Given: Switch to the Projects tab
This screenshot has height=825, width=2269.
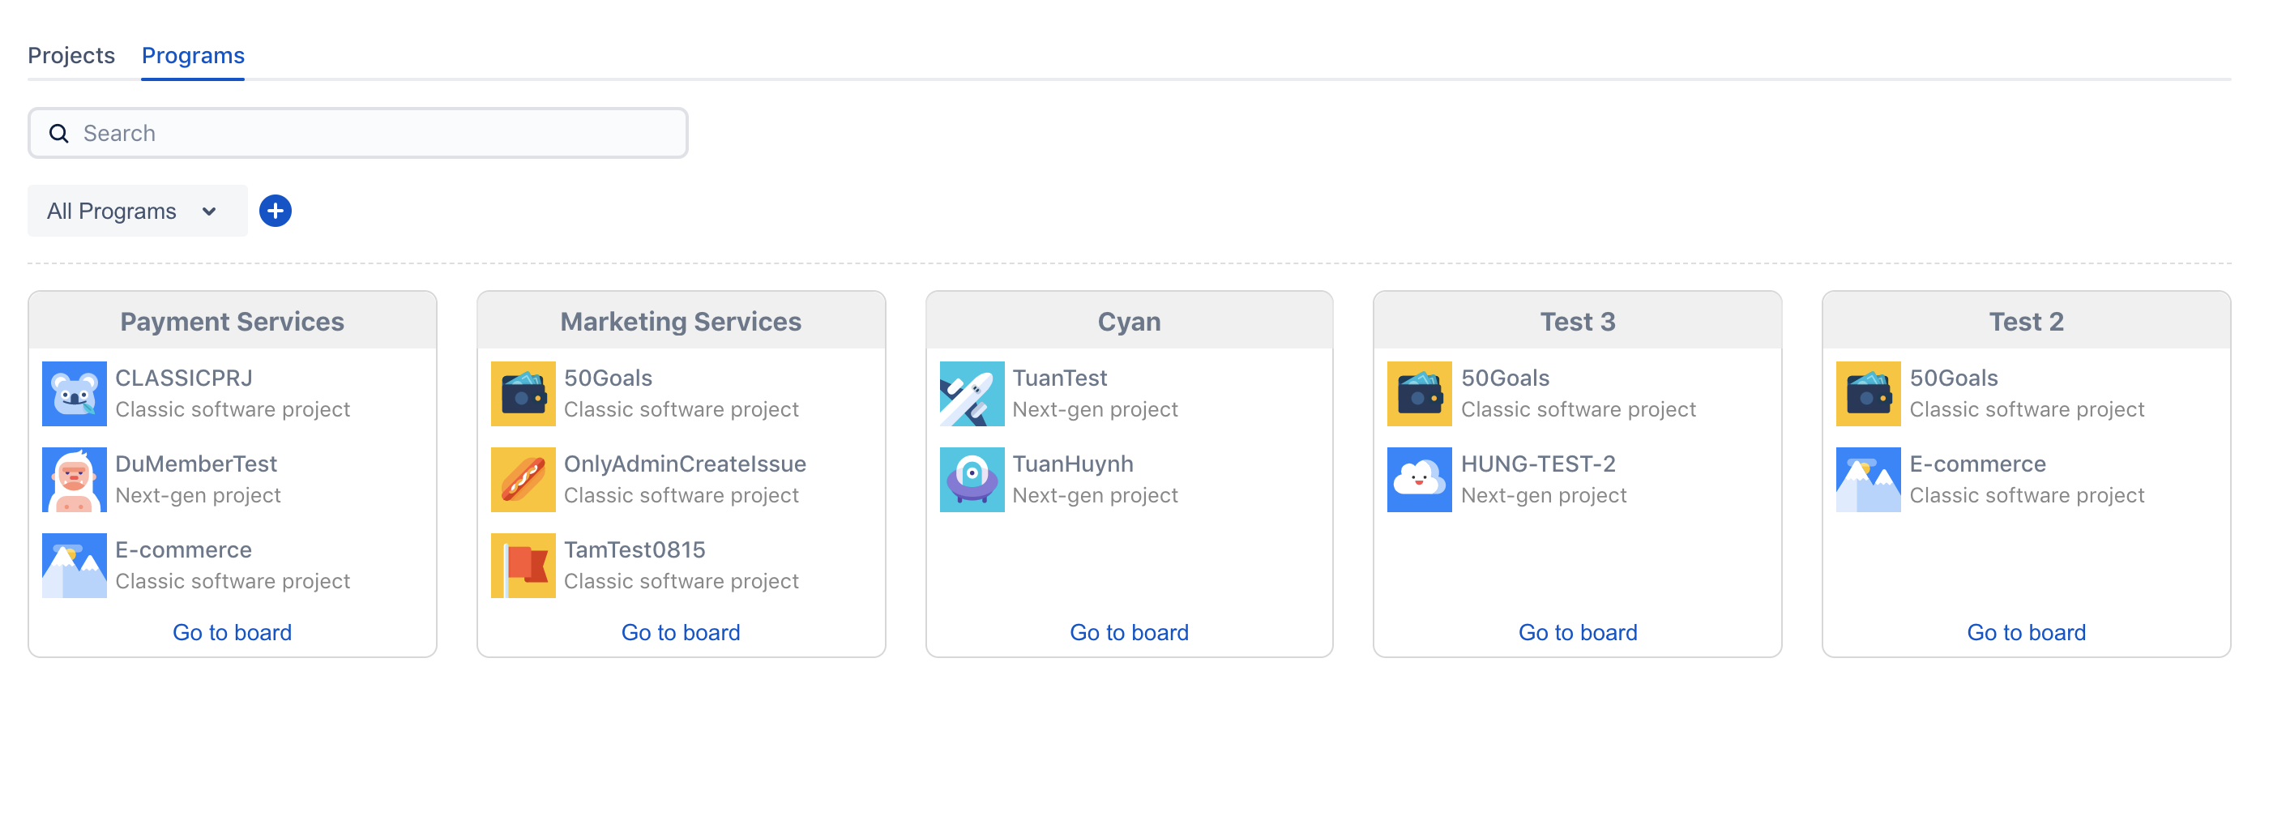Looking at the screenshot, I should click(x=71, y=55).
